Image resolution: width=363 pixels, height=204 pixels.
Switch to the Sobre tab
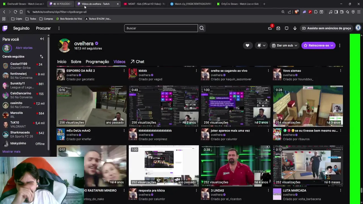point(76,61)
